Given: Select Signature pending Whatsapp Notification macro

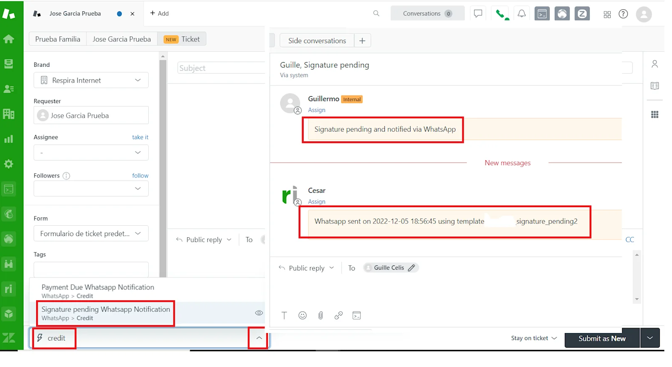Looking at the screenshot, I should click(147, 313).
